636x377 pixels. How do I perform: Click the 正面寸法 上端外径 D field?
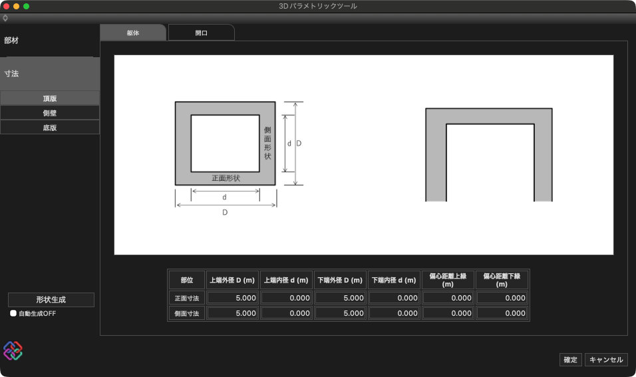click(x=232, y=298)
